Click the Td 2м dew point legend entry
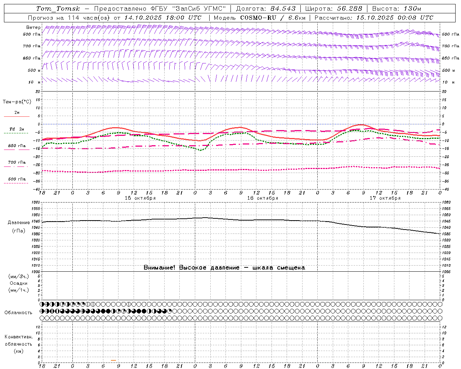Image resolution: width=461 pixels, height=369 pixels. pyautogui.click(x=17, y=129)
